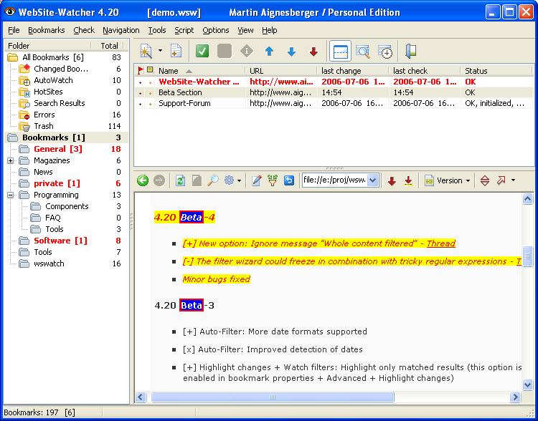Click the AutoWatch clock list icon
538x421 pixels.
[x=385, y=52]
